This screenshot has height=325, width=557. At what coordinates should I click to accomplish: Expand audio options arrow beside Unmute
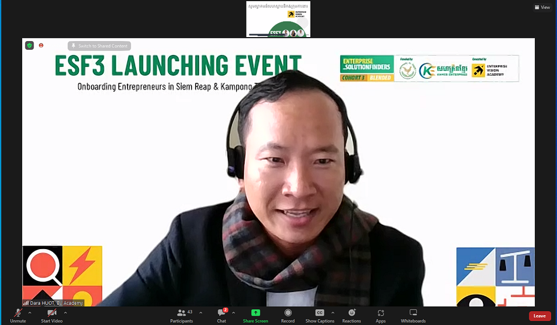30,313
